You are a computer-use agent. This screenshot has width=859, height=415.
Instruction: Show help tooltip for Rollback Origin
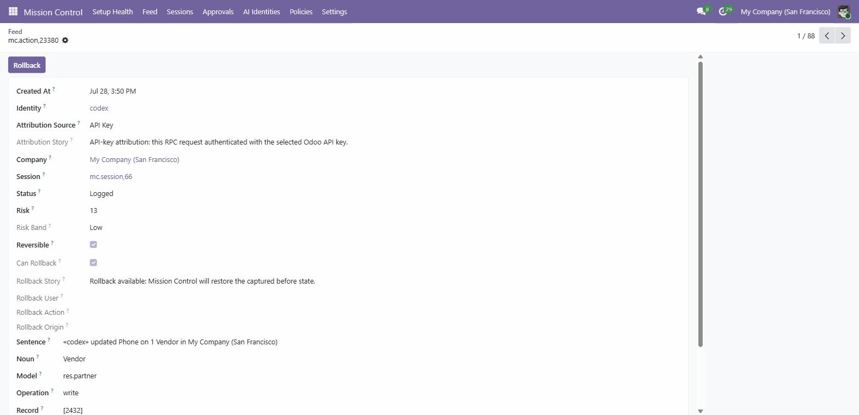[67, 325]
